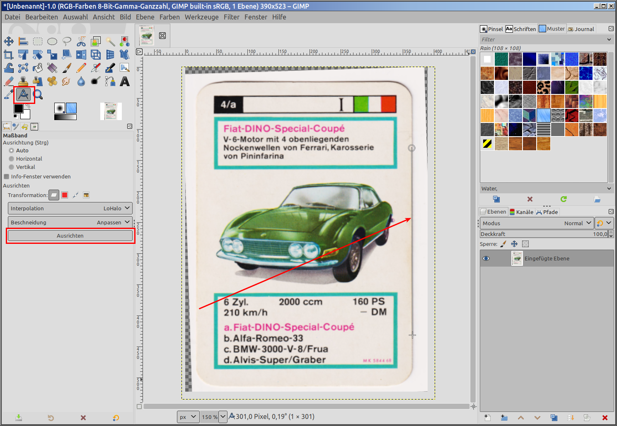Select the Text tool in the toolbox
The width and height of the screenshot is (617, 426).
point(124,82)
